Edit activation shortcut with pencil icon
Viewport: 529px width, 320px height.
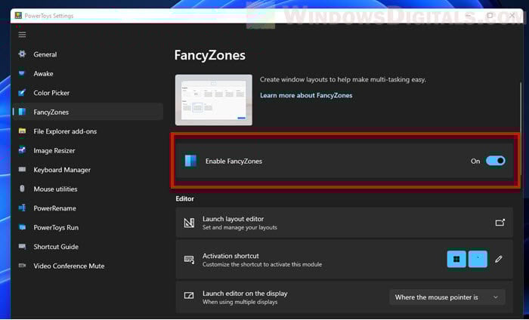(x=499, y=260)
